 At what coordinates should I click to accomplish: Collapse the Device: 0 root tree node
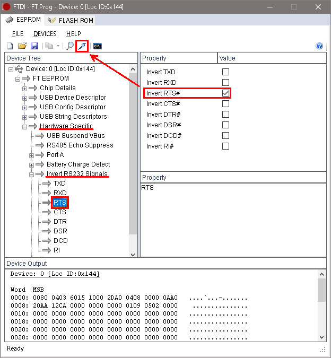point(11,69)
